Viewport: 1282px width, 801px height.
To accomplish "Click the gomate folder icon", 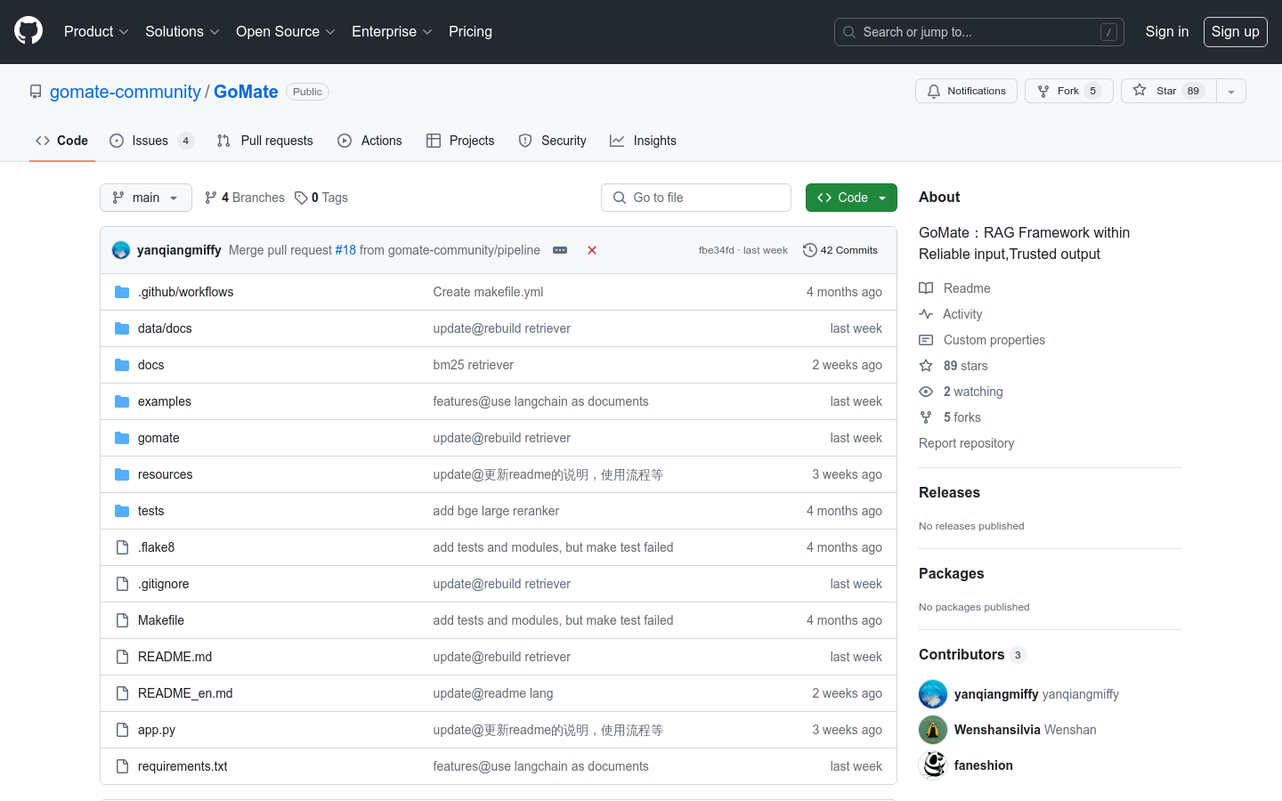I will pyautogui.click(x=122, y=438).
